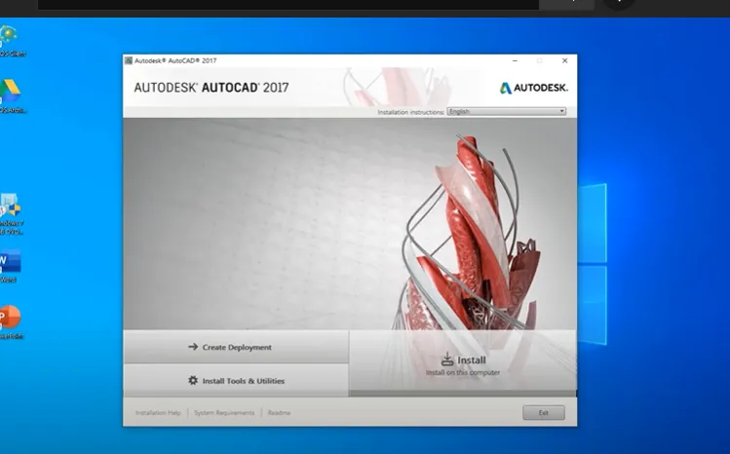Click the installer title bar app icon
The height and width of the screenshot is (454, 730).
129,60
